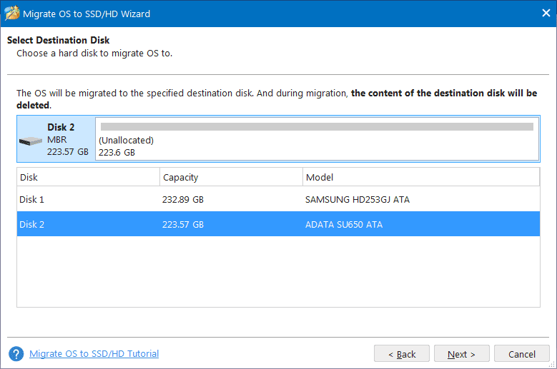Screen dimensions: 557x369
Task: Sort the list by the Disk column header
Action: (x=88, y=177)
